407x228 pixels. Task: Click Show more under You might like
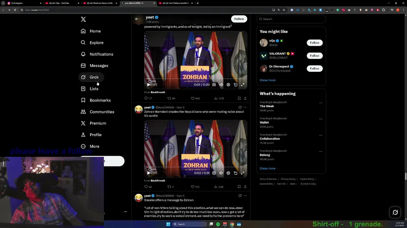pos(267,80)
